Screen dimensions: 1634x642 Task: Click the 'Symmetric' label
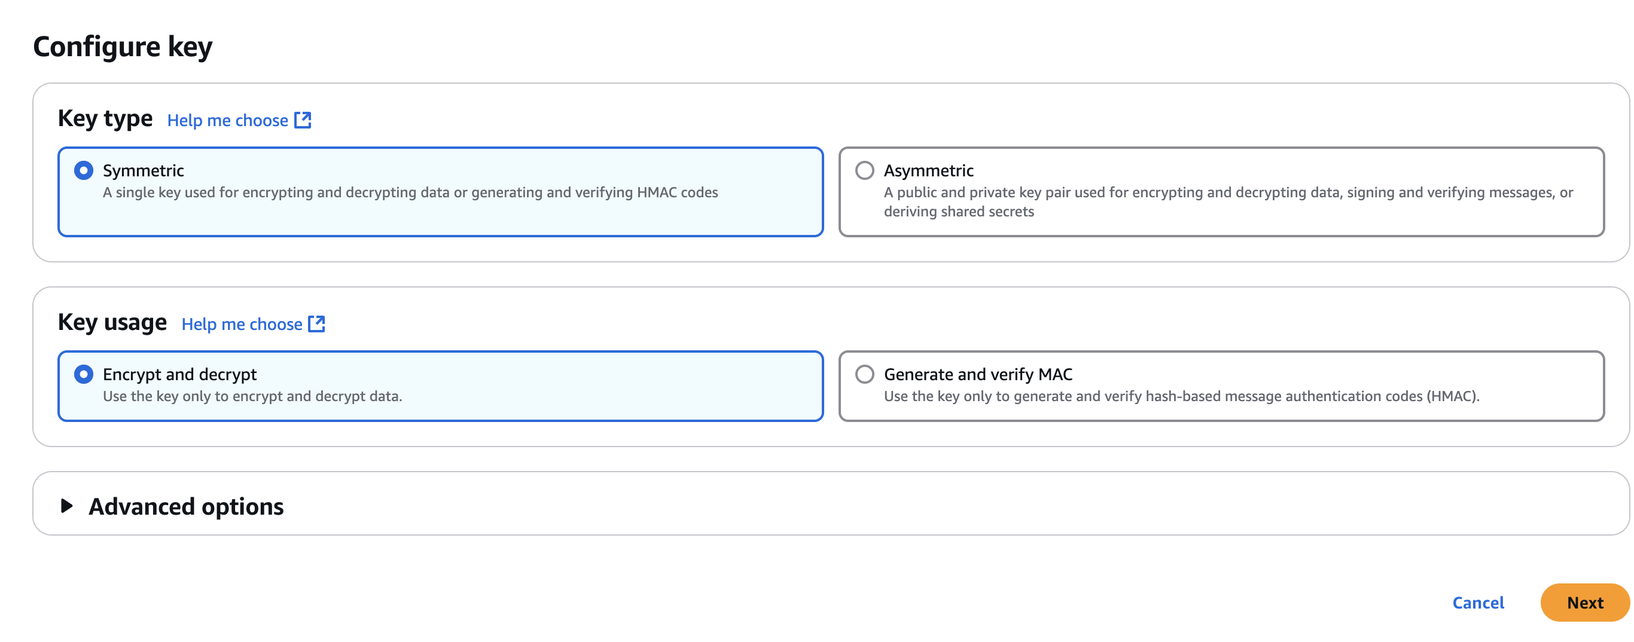pyautogui.click(x=144, y=171)
